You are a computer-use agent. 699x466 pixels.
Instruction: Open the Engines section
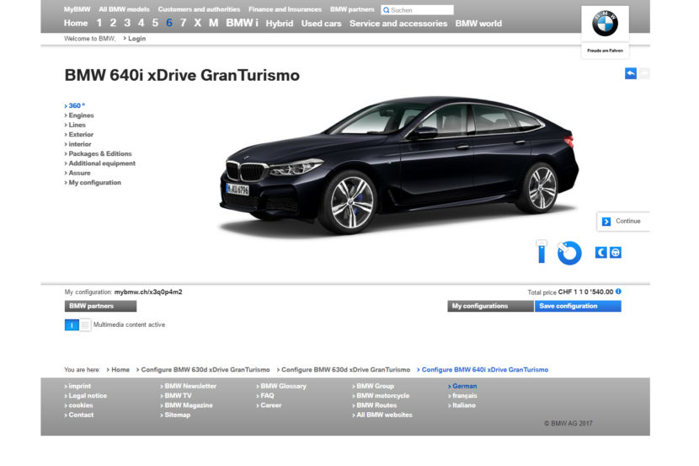click(79, 115)
